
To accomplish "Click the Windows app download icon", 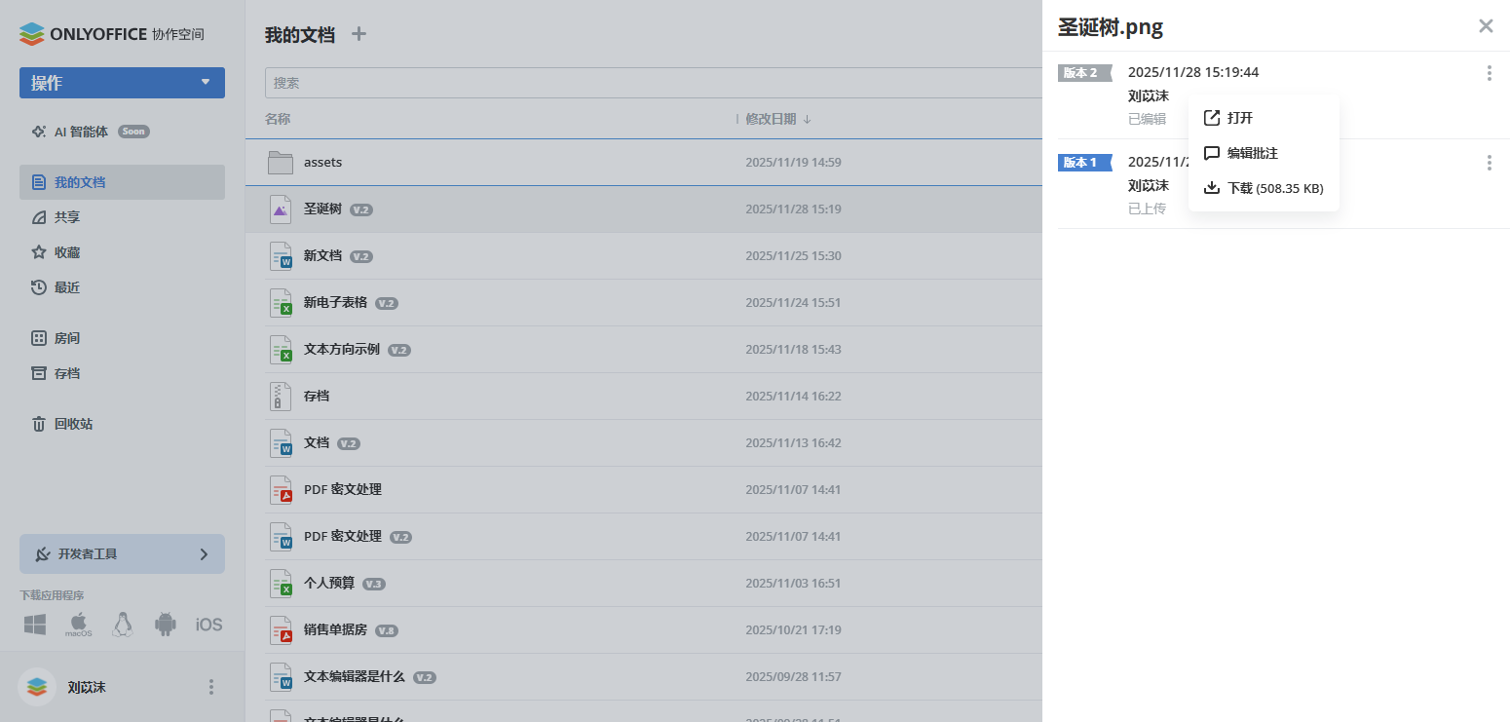I will click(x=34, y=625).
